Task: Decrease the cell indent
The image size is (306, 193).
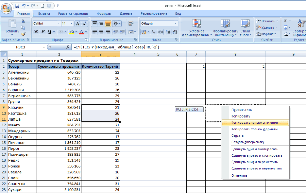Action: (x=116, y=32)
